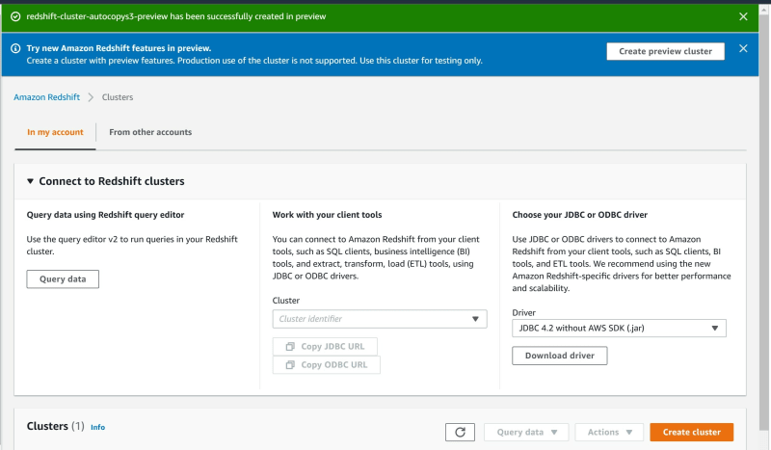Viewport: 771px width, 450px height.
Task: Dismiss the green success notification banner
Action: [x=743, y=16]
